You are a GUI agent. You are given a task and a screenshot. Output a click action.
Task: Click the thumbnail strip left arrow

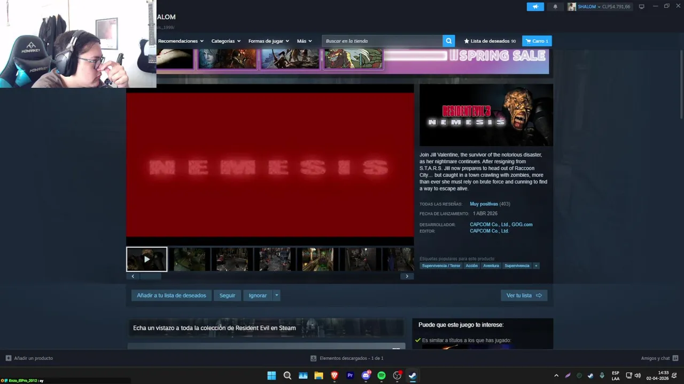[133, 276]
